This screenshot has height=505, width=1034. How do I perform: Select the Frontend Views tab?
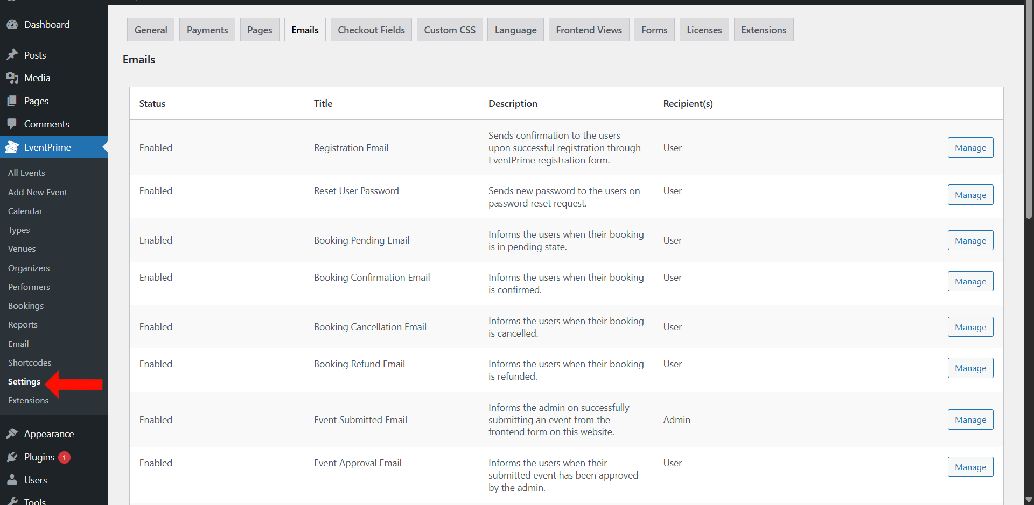pos(589,30)
